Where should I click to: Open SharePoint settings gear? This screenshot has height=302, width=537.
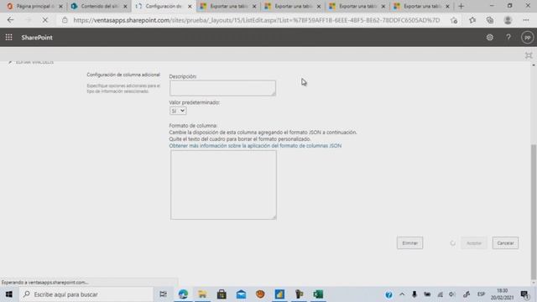coord(490,37)
